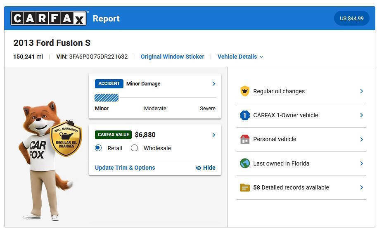Open the Regular oil changes chevron
The height and width of the screenshot is (232, 384).
361,91
